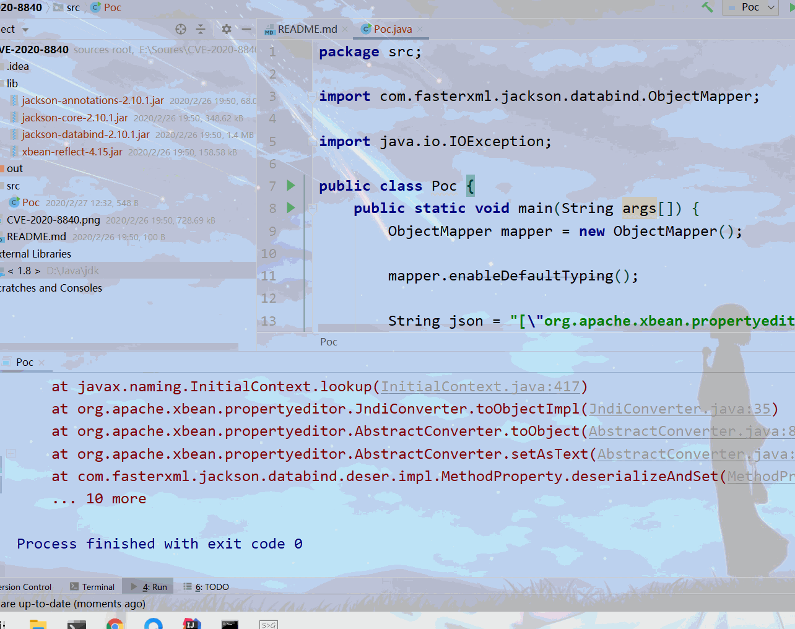795x629 pixels.
Task: Open the Version Control tool window
Action: click(25, 587)
